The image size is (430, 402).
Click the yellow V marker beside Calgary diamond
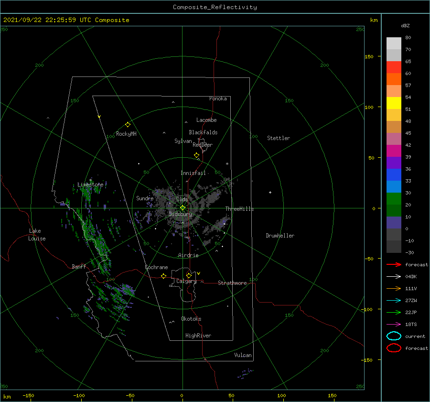pos(198,273)
